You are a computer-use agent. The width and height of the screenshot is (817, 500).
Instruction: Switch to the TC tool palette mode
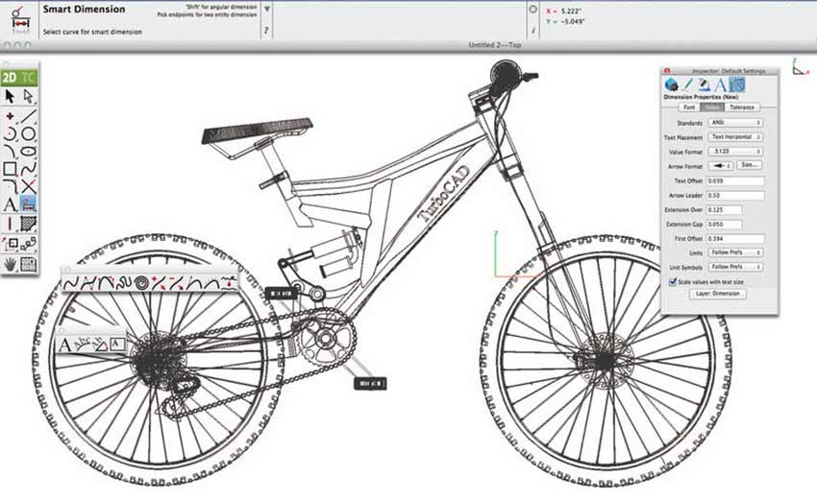click(29, 77)
